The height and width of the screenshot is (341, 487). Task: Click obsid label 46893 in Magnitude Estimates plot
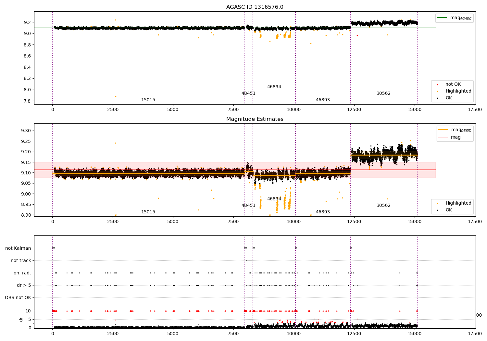tap(323, 212)
